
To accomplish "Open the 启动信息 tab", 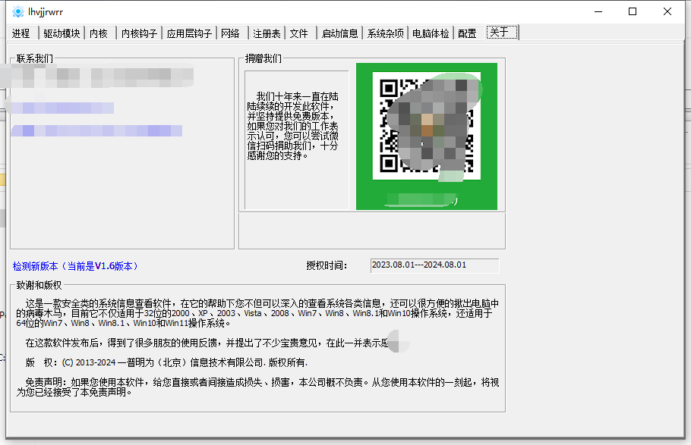I will 339,33.
